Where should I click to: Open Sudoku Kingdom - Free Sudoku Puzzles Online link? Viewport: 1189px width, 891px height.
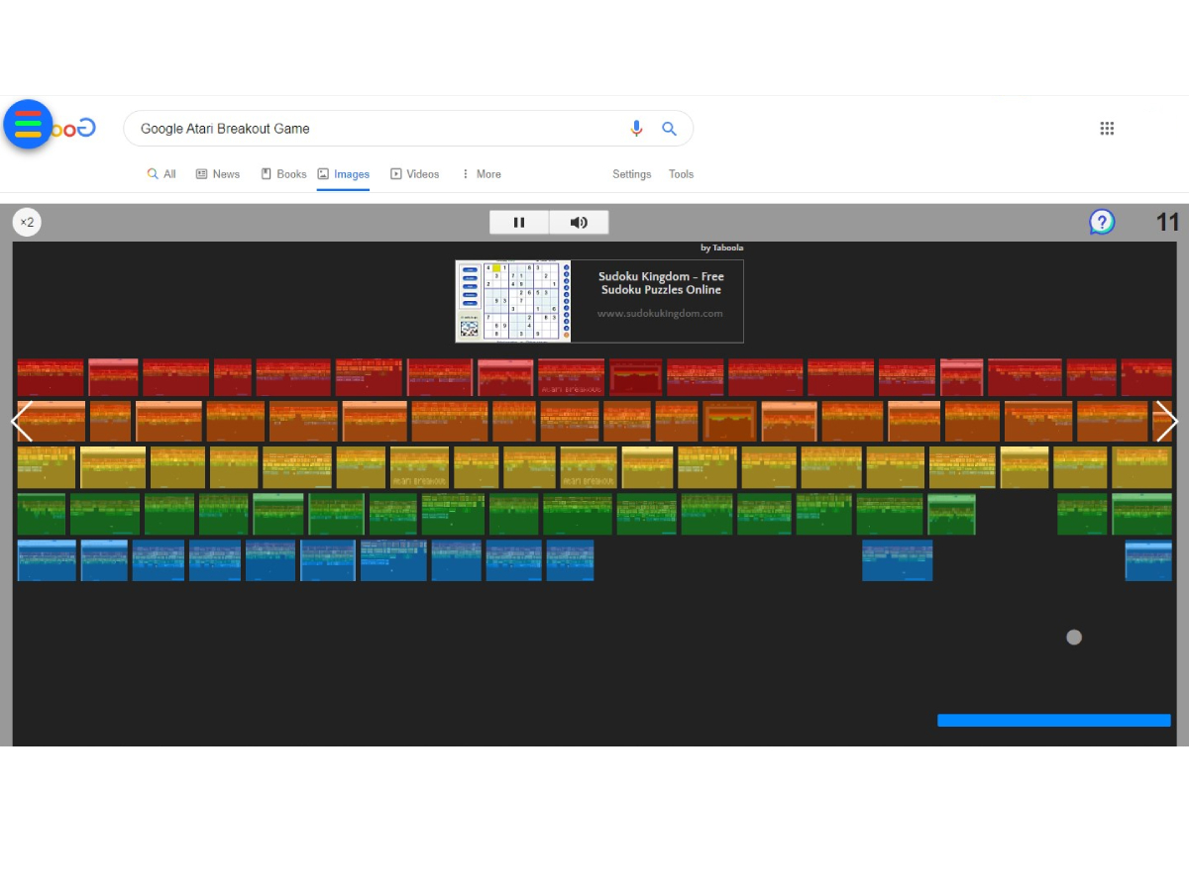tap(661, 283)
